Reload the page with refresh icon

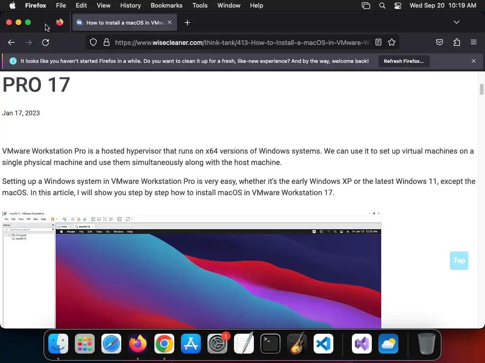(45, 42)
